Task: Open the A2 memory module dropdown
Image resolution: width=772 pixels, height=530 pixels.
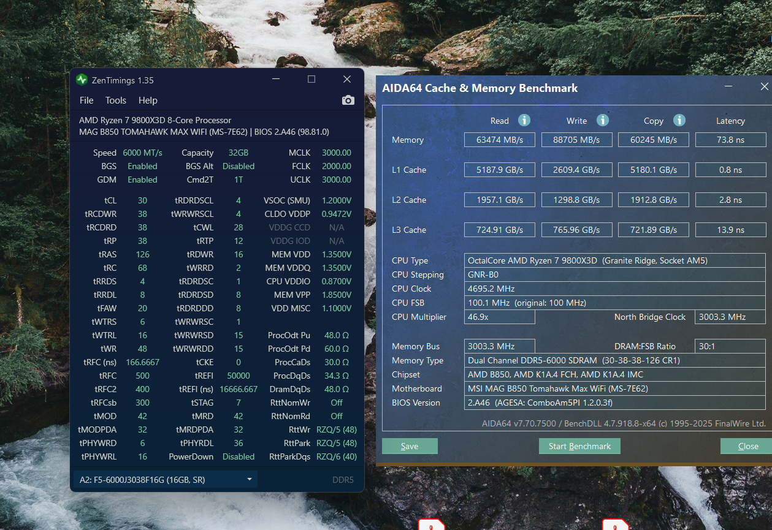Action: [166, 480]
